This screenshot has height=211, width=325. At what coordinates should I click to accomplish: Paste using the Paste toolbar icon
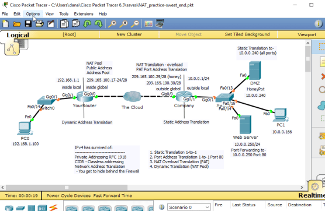(x=75, y=23)
